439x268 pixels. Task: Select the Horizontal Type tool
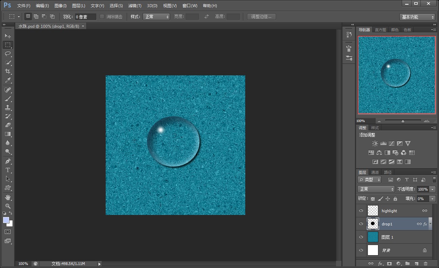[x=8, y=170]
